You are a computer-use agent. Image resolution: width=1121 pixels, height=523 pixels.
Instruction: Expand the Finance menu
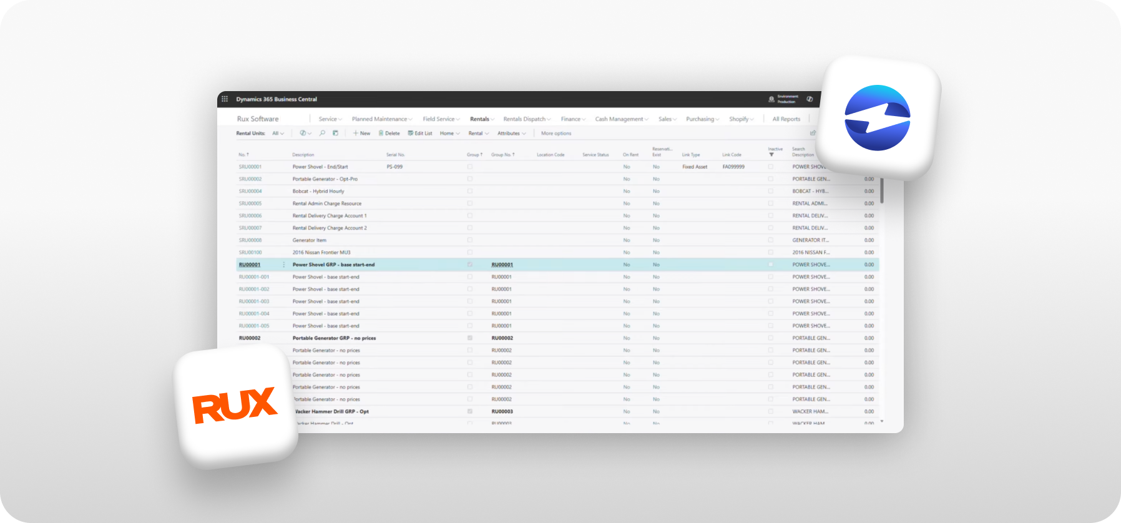tap(573, 119)
